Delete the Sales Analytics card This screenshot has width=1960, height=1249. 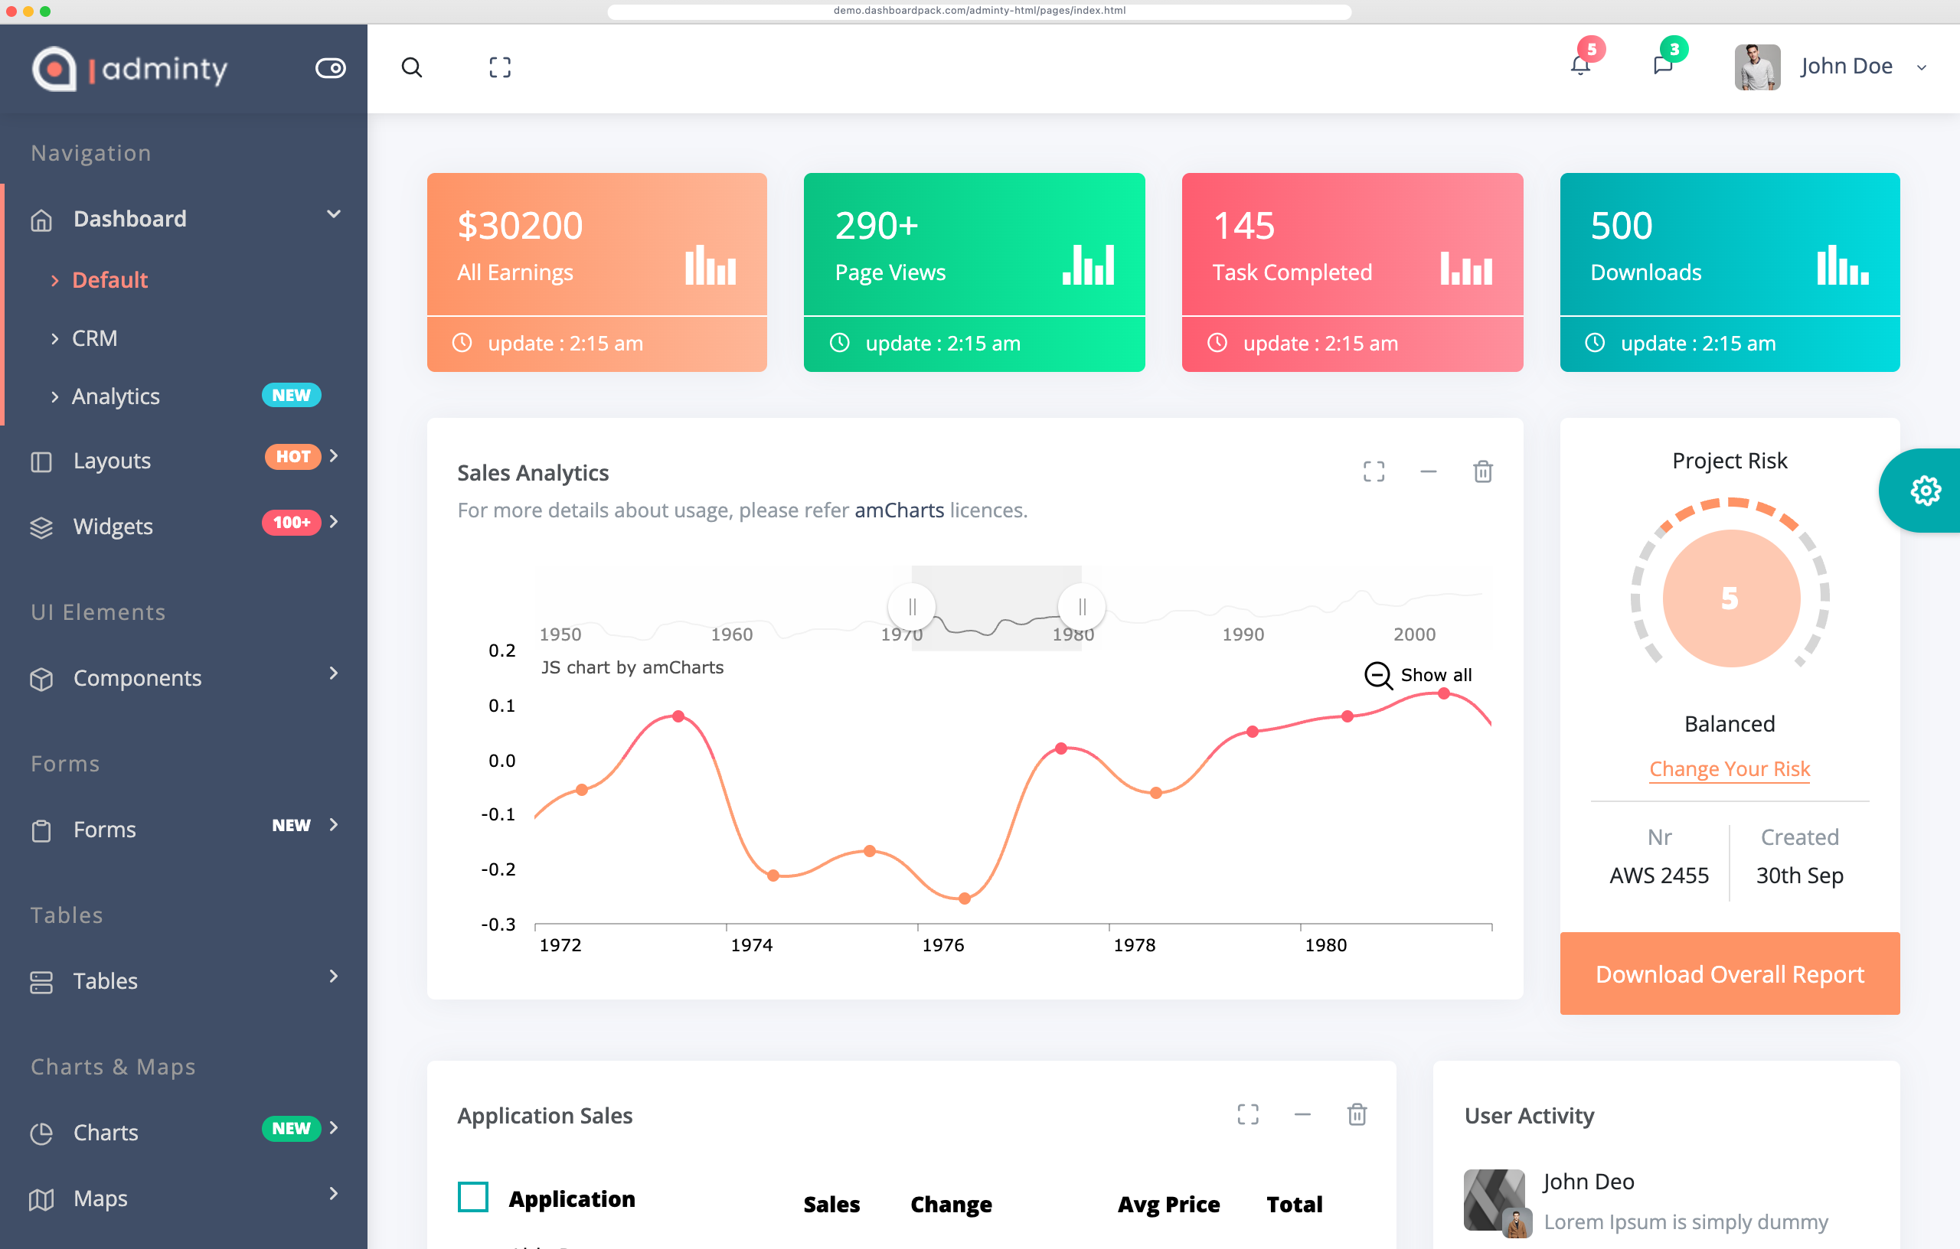(1483, 472)
